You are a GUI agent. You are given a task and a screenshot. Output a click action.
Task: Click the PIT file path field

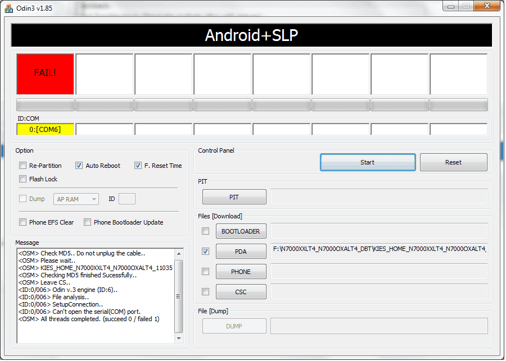click(379, 197)
